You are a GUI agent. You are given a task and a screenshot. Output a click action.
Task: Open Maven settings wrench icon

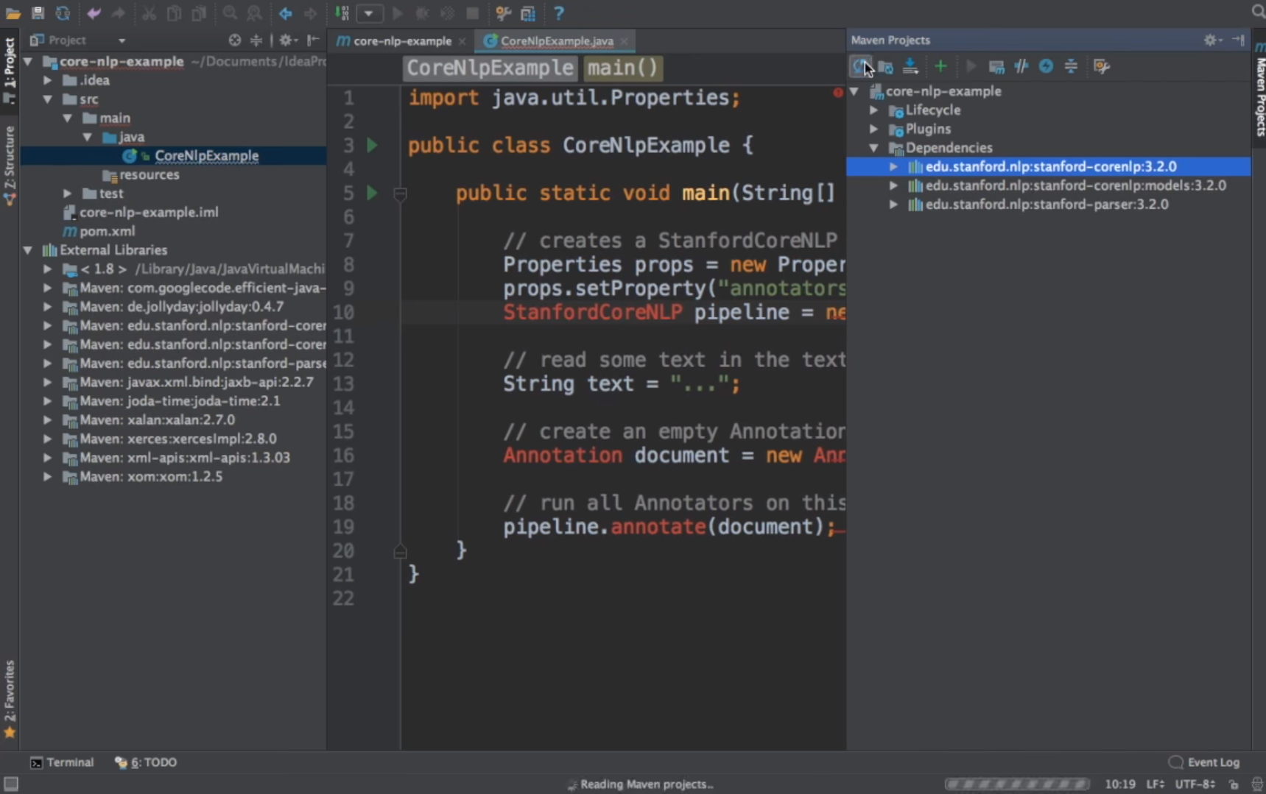click(1102, 66)
